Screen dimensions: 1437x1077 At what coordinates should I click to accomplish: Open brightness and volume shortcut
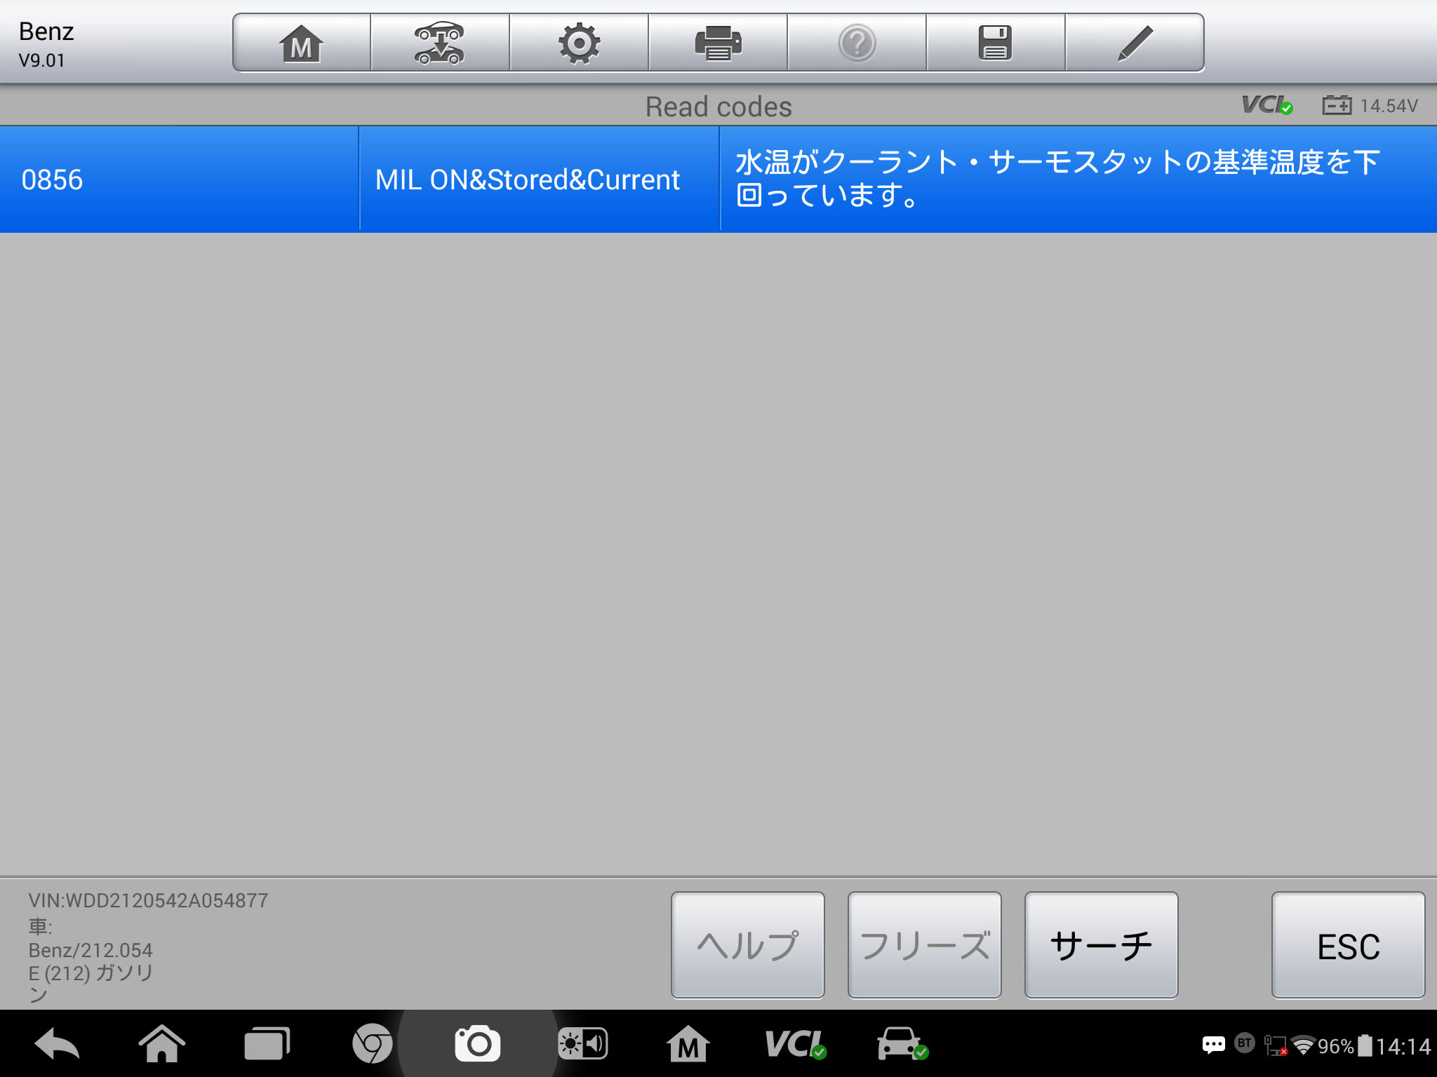[582, 1045]
